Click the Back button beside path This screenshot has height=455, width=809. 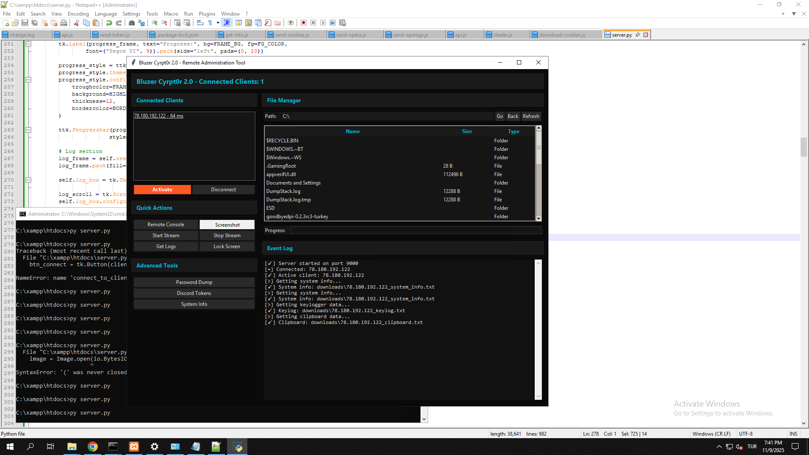(x=513, y=116)
